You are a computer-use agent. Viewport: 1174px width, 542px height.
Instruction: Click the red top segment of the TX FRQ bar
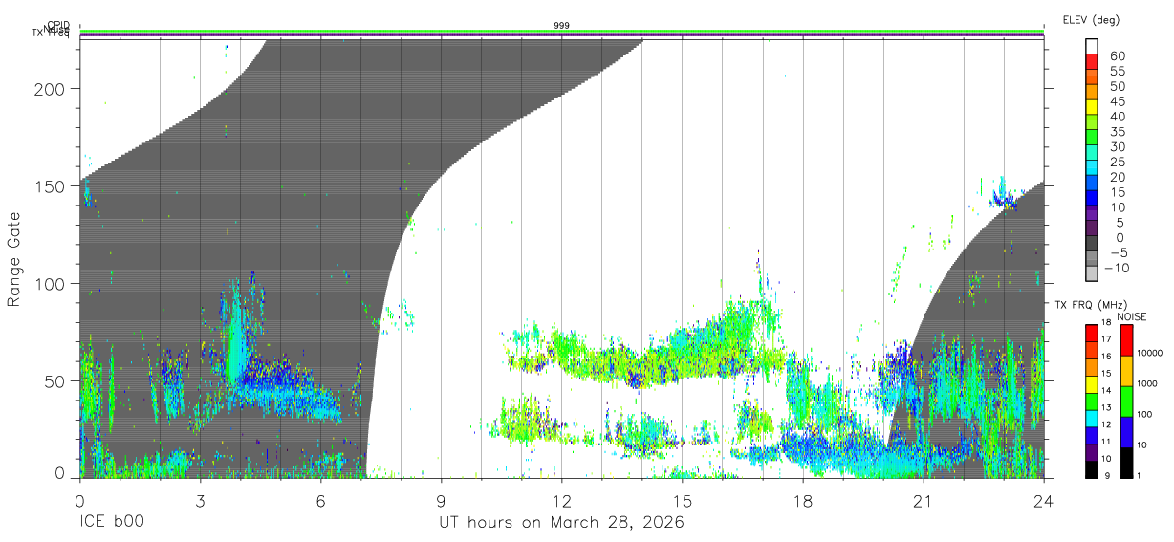coord(1091,334)
